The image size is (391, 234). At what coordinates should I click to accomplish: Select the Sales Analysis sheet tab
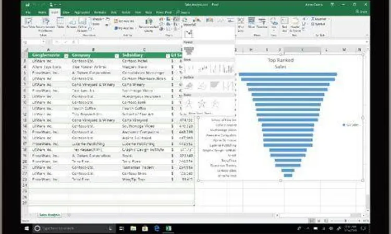click(50, 215)
